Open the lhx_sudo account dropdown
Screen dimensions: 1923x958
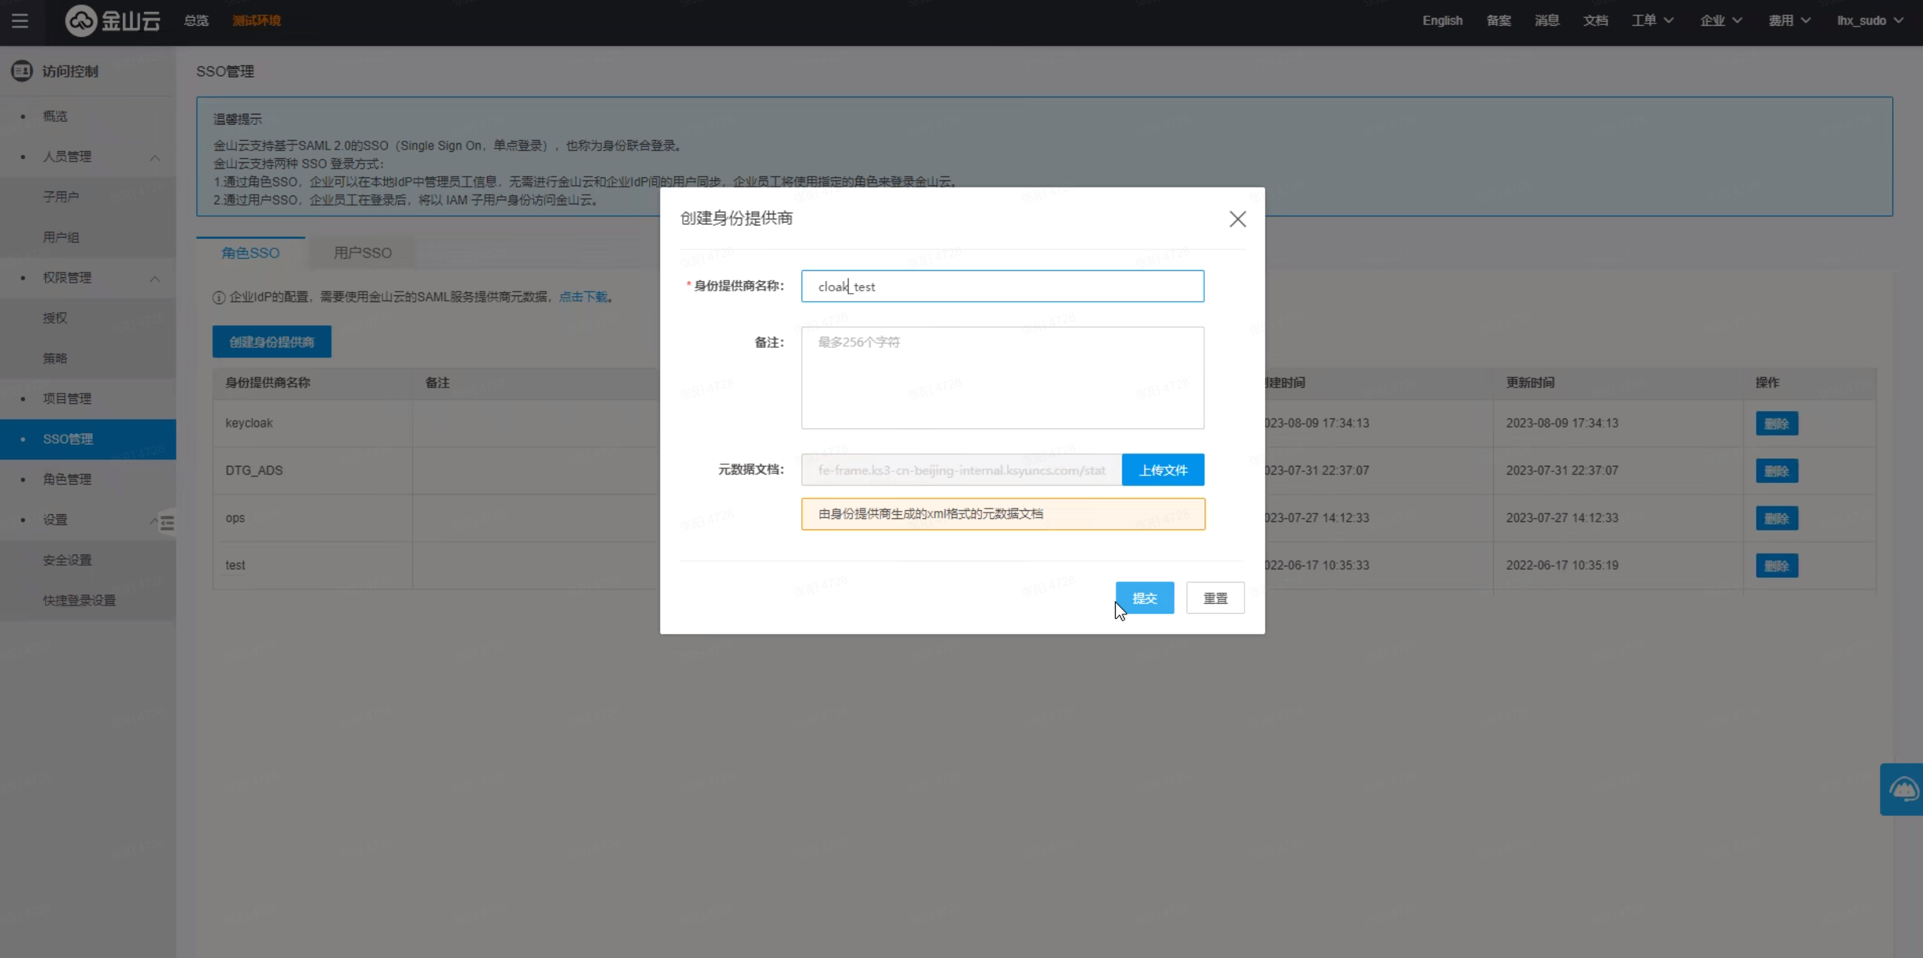1869,21
